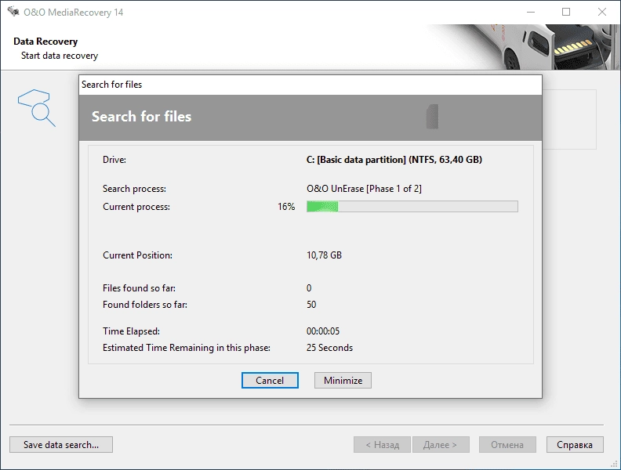Viewport: 621px width, 470px height.
Task: Click the Time Elapsed value 00:00:05
Action: [323, 331]
